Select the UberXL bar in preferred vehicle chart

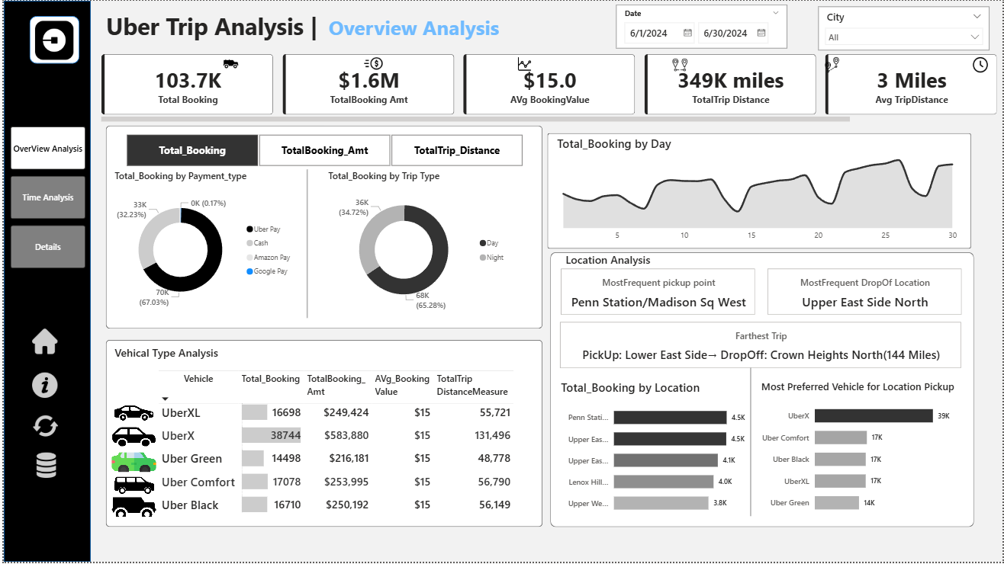[840, 481]
